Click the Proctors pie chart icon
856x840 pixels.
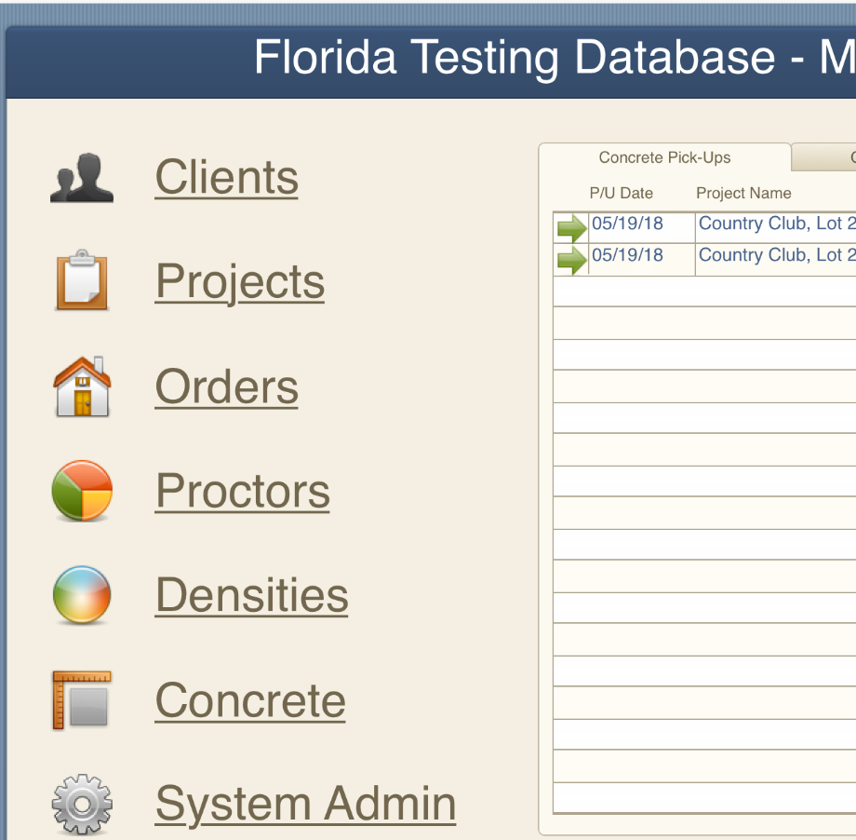click(82, 491)
